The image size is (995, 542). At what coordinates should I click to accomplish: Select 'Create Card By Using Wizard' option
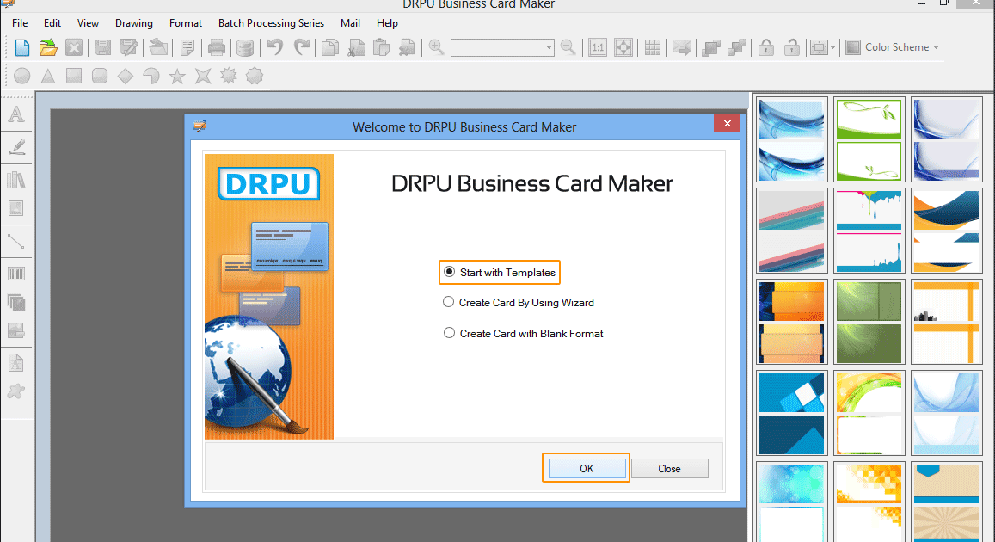pyautogui.click(x=519, y=303)
